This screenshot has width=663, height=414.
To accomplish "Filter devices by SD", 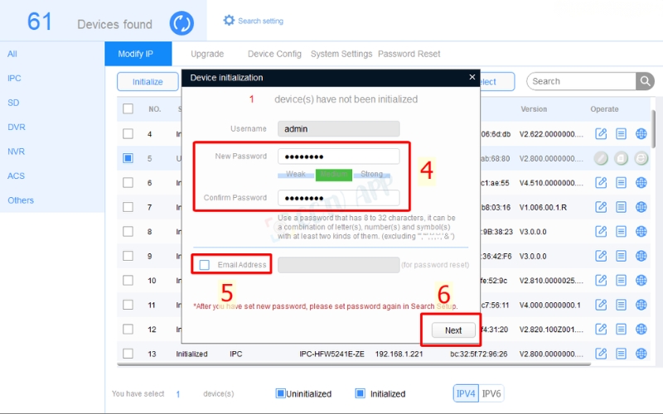I will tap(13, 103).
